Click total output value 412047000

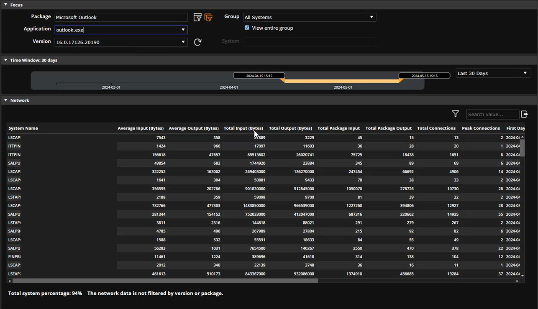(302, 214)
